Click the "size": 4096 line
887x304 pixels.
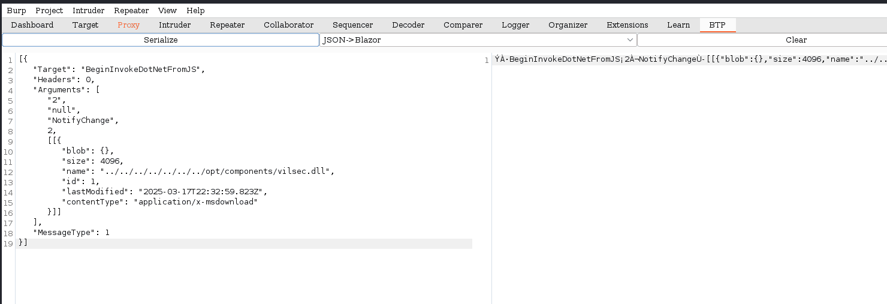tap(92, 161)
